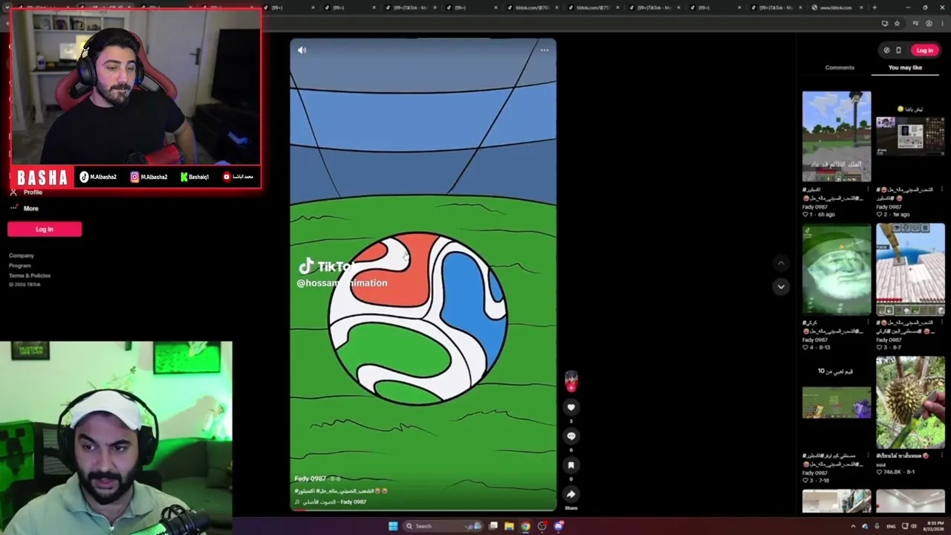Image resolution: width=951 pixels, height=535 pixels.
Task: Open the Chrome three-dot menu
Action: point(941,23)
